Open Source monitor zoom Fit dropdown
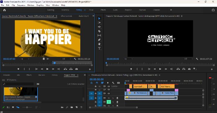Image resolution: width=217 pixels, height=113 pixels. 25,59
